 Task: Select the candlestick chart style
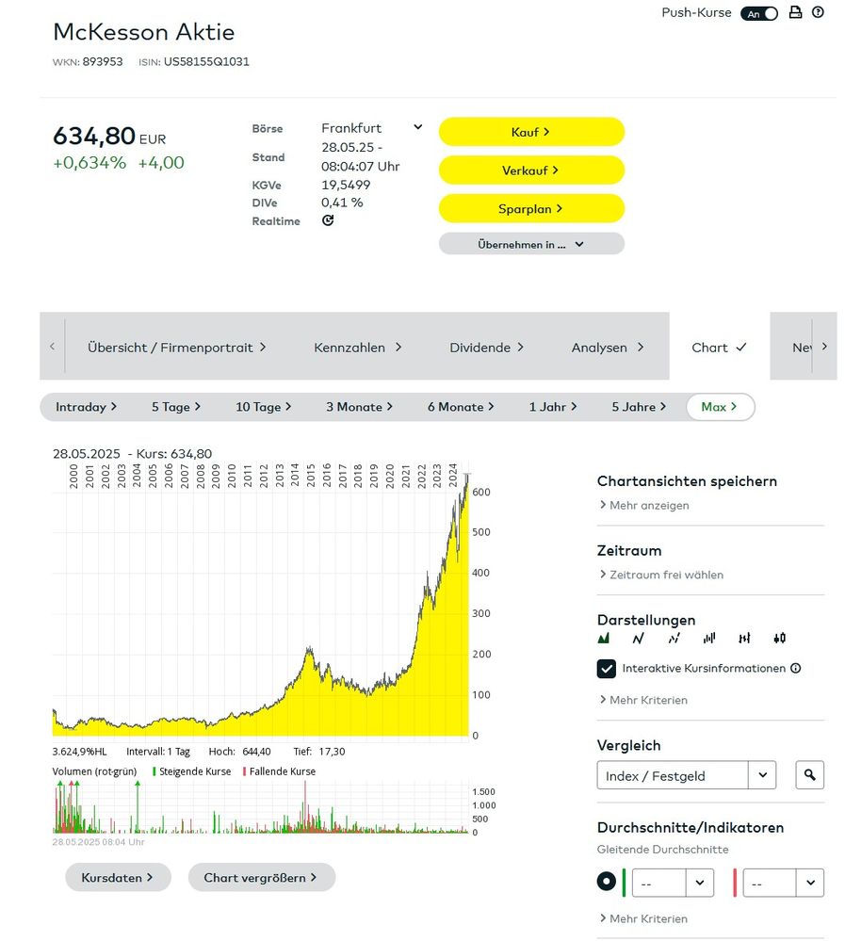point(779,638)
